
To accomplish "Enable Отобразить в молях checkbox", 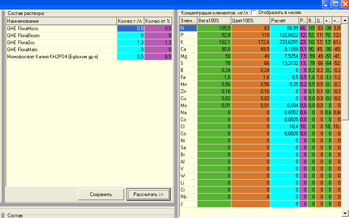I will coord(253,13).
